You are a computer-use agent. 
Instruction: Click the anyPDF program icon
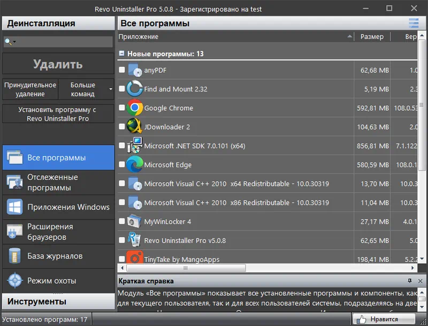tap(135, 70)
